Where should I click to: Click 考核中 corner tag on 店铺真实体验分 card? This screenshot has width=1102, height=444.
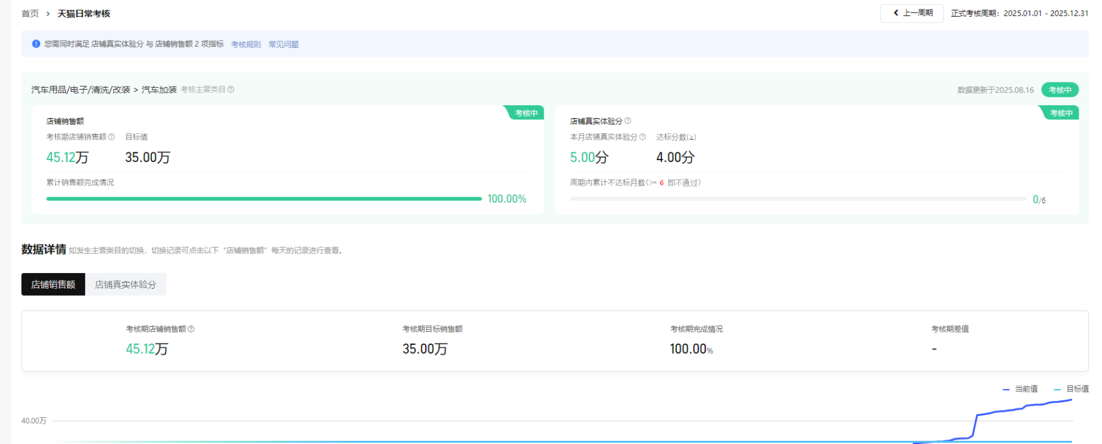[1061, 113]
